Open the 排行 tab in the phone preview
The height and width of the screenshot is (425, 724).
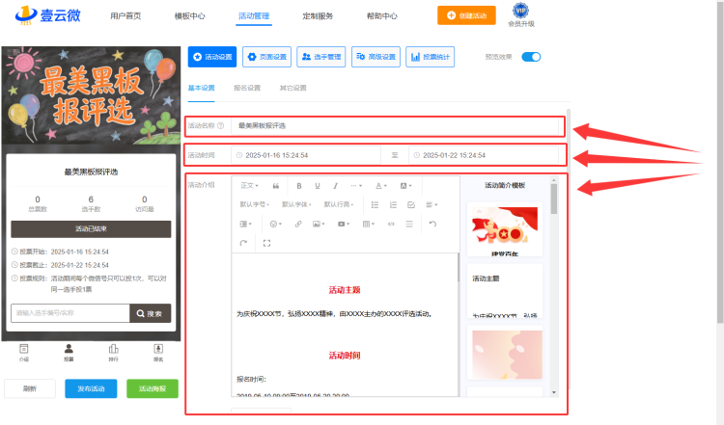114,352
